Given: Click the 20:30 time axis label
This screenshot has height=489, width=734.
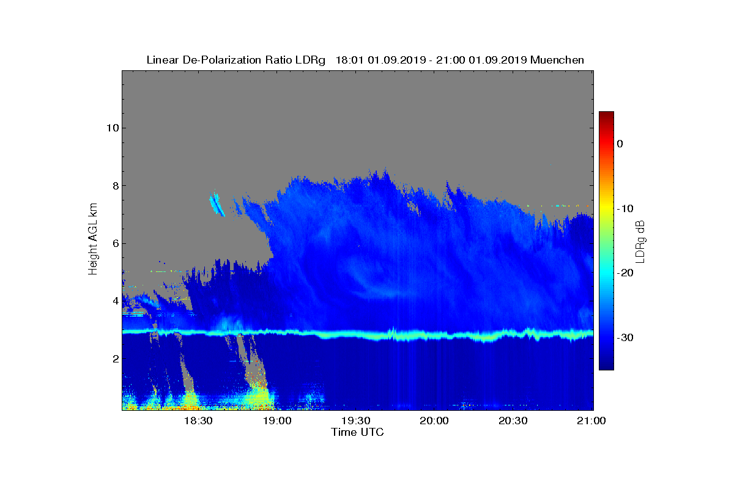Looking at the screenshot, I should (513, 421).
